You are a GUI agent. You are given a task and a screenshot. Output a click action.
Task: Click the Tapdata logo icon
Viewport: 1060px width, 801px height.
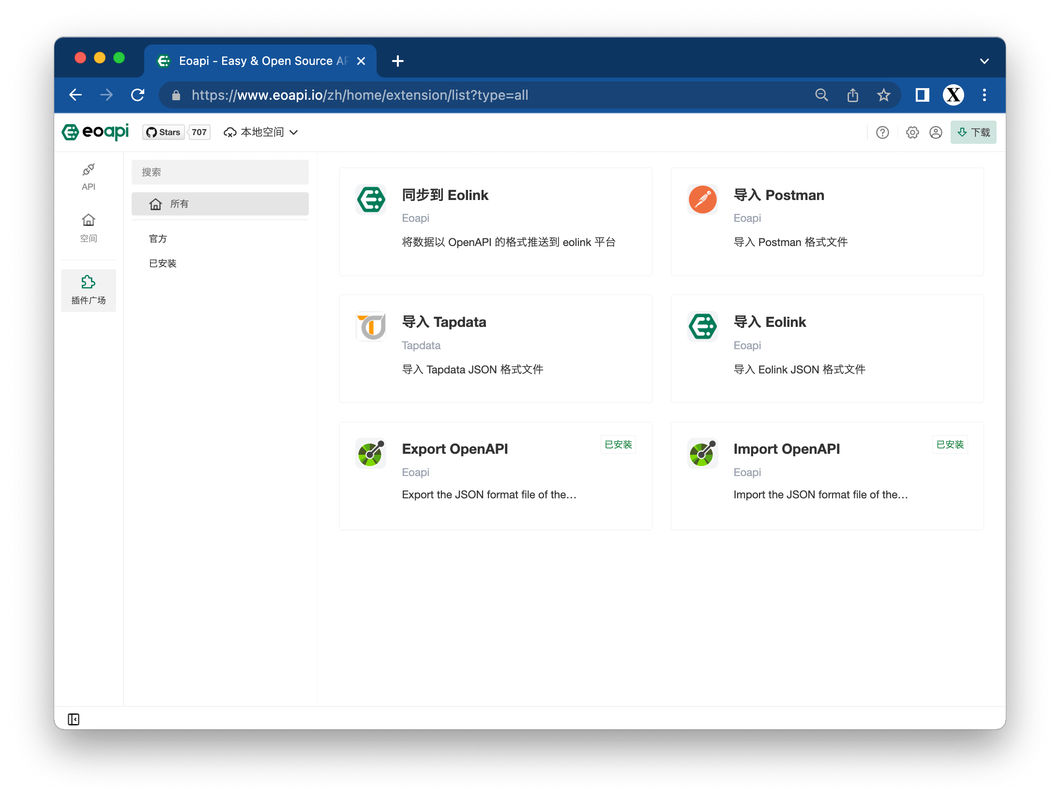pyautogui.click(x=371, y=326)
